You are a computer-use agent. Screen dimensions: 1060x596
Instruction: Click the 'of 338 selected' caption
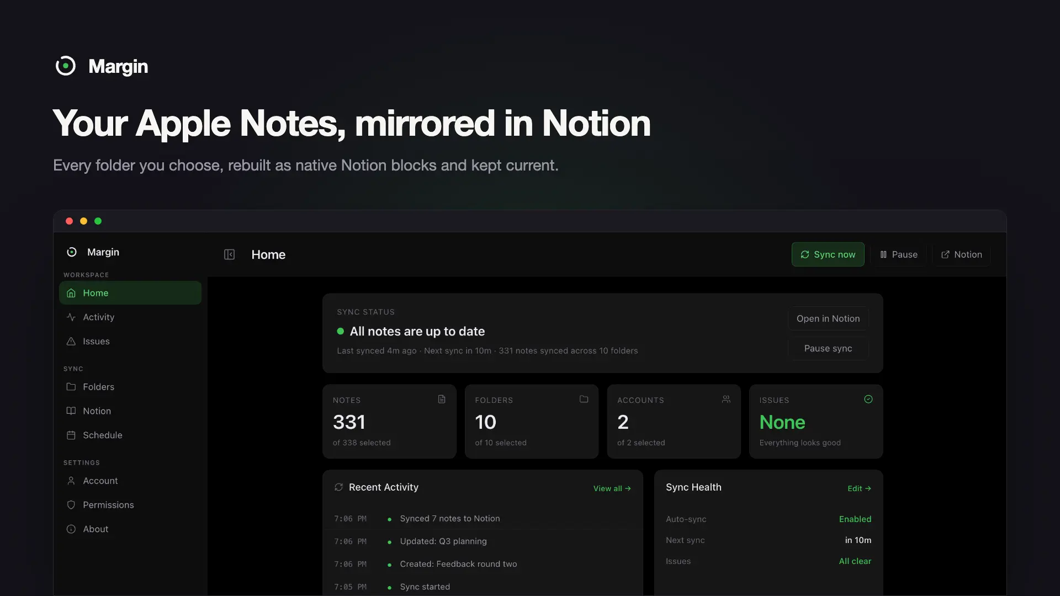coord(362,443)
